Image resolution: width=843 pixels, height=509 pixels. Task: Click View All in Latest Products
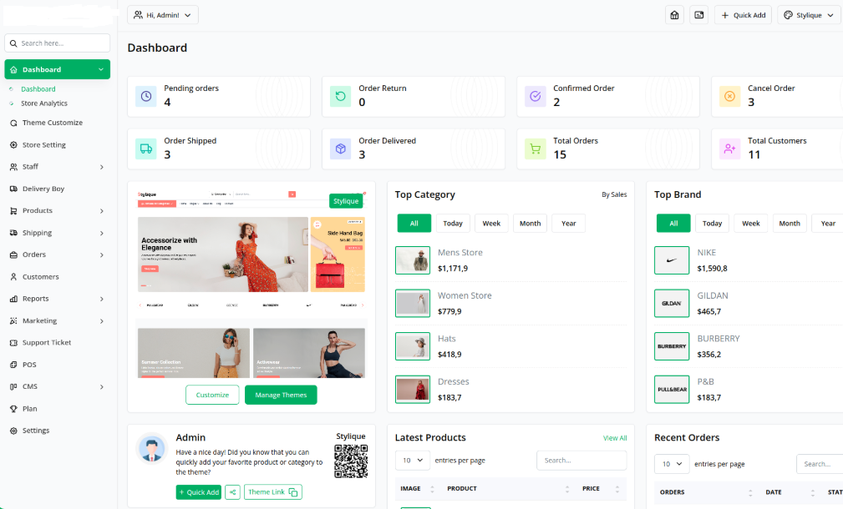614,438
